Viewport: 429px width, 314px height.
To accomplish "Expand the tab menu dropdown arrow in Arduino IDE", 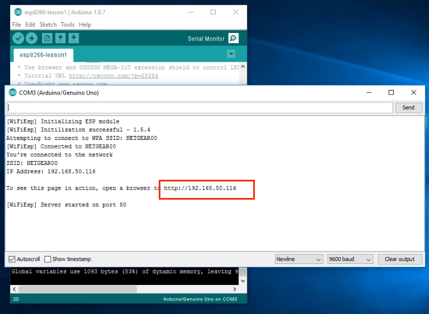I will pyautogui.click(x=231, y=54).
